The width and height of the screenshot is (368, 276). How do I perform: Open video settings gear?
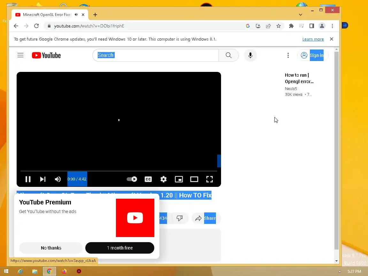(x=164, y=179)
